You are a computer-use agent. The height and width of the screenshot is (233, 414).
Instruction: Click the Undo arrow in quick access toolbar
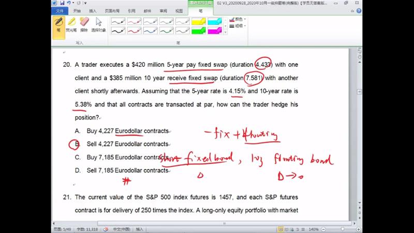click(69, 3)
